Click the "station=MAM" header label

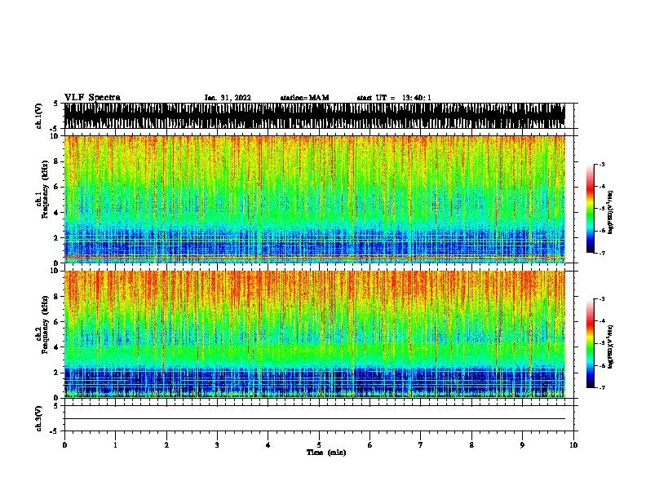[304, 98]
